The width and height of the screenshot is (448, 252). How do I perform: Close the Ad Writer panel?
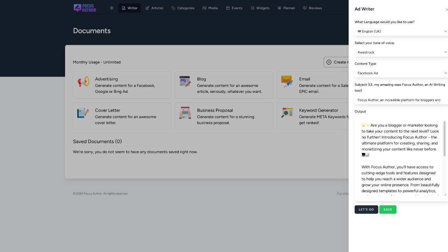pyautogui.click(x=446, y=9)
